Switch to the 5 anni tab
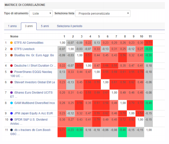 (45, 26)
